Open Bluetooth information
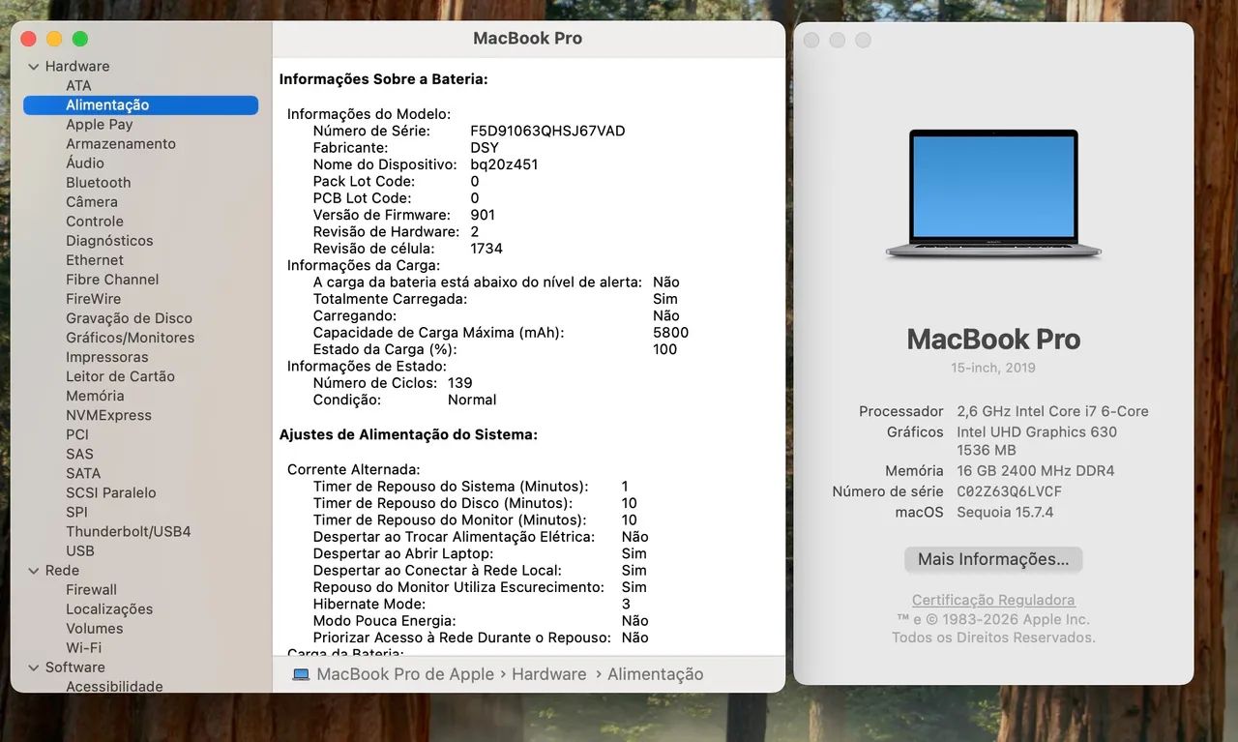 pos(98,182)
